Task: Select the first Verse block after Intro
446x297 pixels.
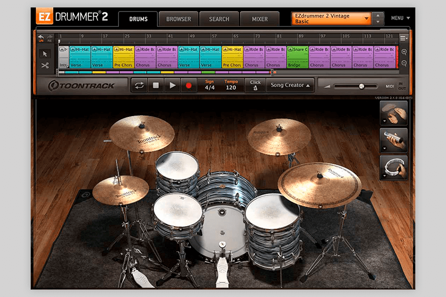Action: tap(80, 57)
